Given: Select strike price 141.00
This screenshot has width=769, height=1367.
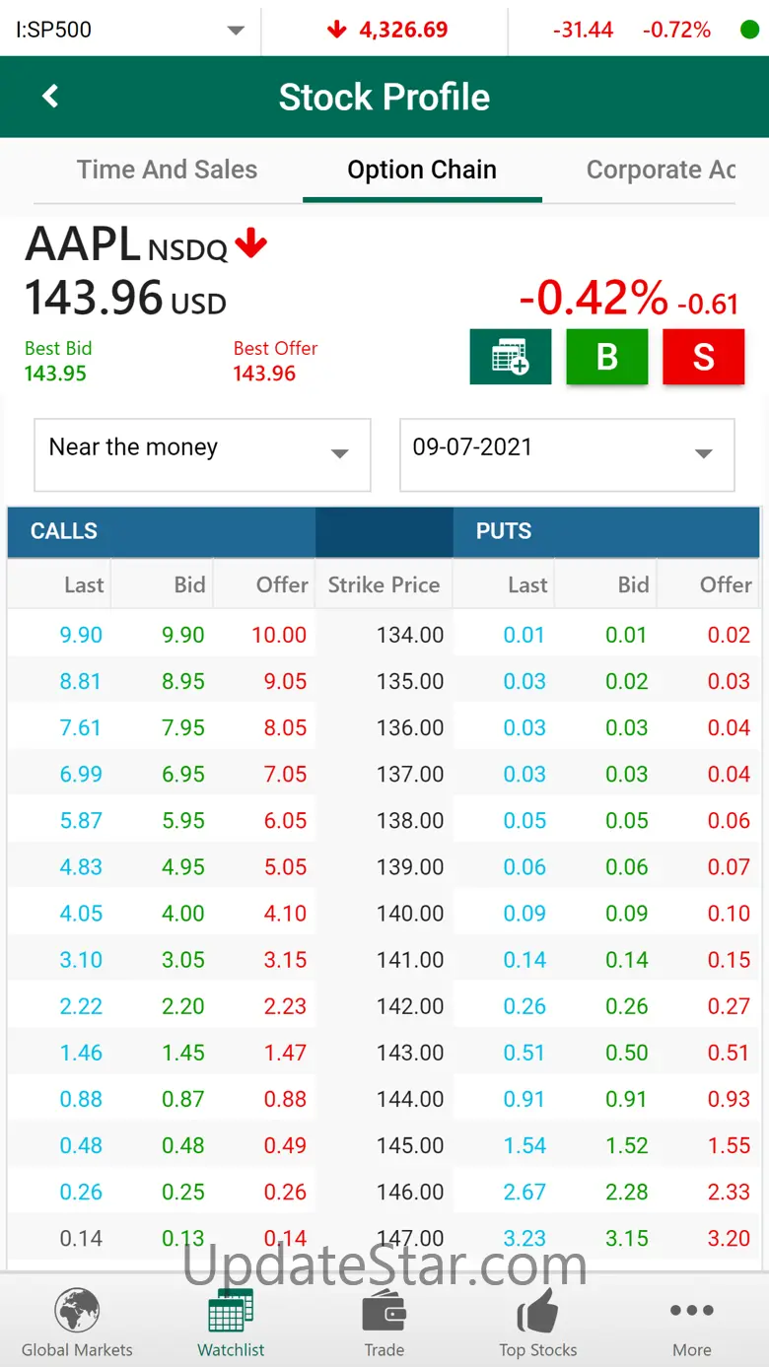Looking at the screenshot, I should point(410,959).
